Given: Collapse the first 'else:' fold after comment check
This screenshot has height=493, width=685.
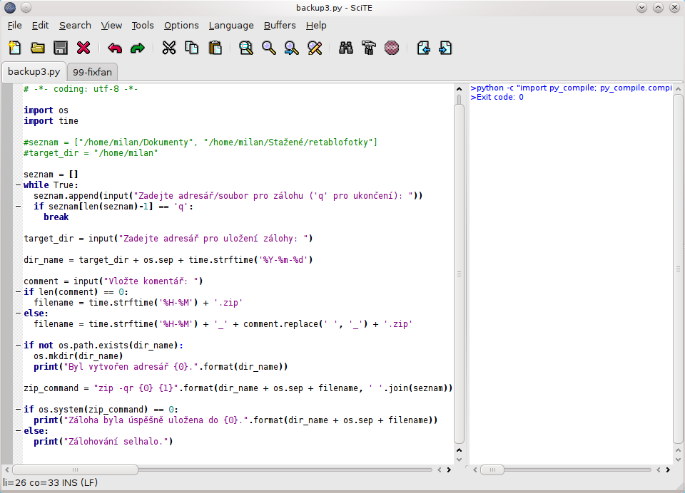Looking at the screenshot, I should [18, 313].
